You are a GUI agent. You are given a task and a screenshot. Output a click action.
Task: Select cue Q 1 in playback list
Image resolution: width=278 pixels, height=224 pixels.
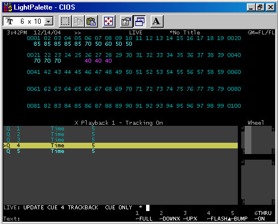point(121,129)
